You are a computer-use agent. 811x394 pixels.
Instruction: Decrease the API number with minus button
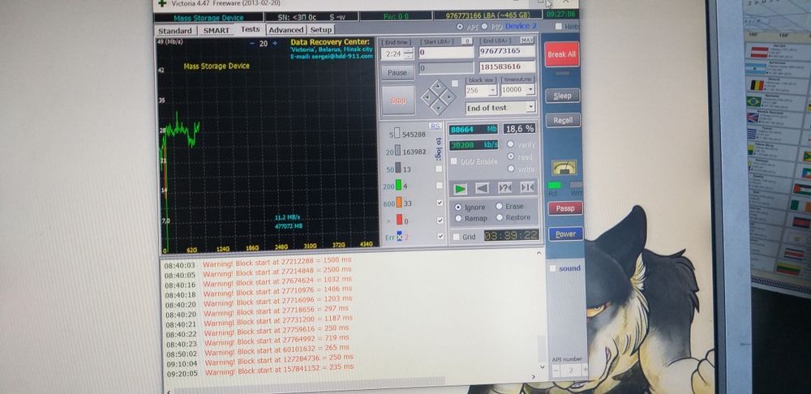pos(556,370)
